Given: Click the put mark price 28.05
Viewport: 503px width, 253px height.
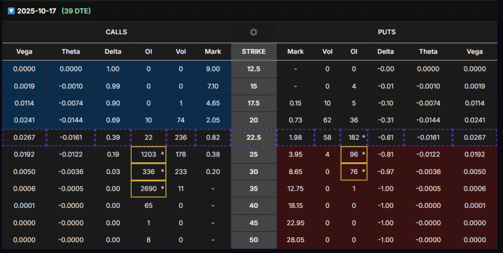Looking at the screenshot, I should (x=295, y=240).
